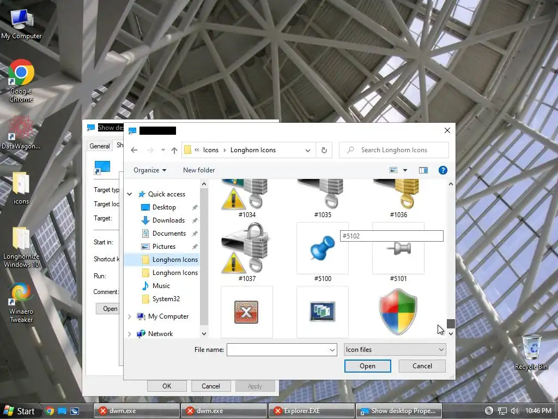Screen dimensions: 558x419
Task: Click the navigation pane scrollbar down arrow
Action: (x=204, y=334)
